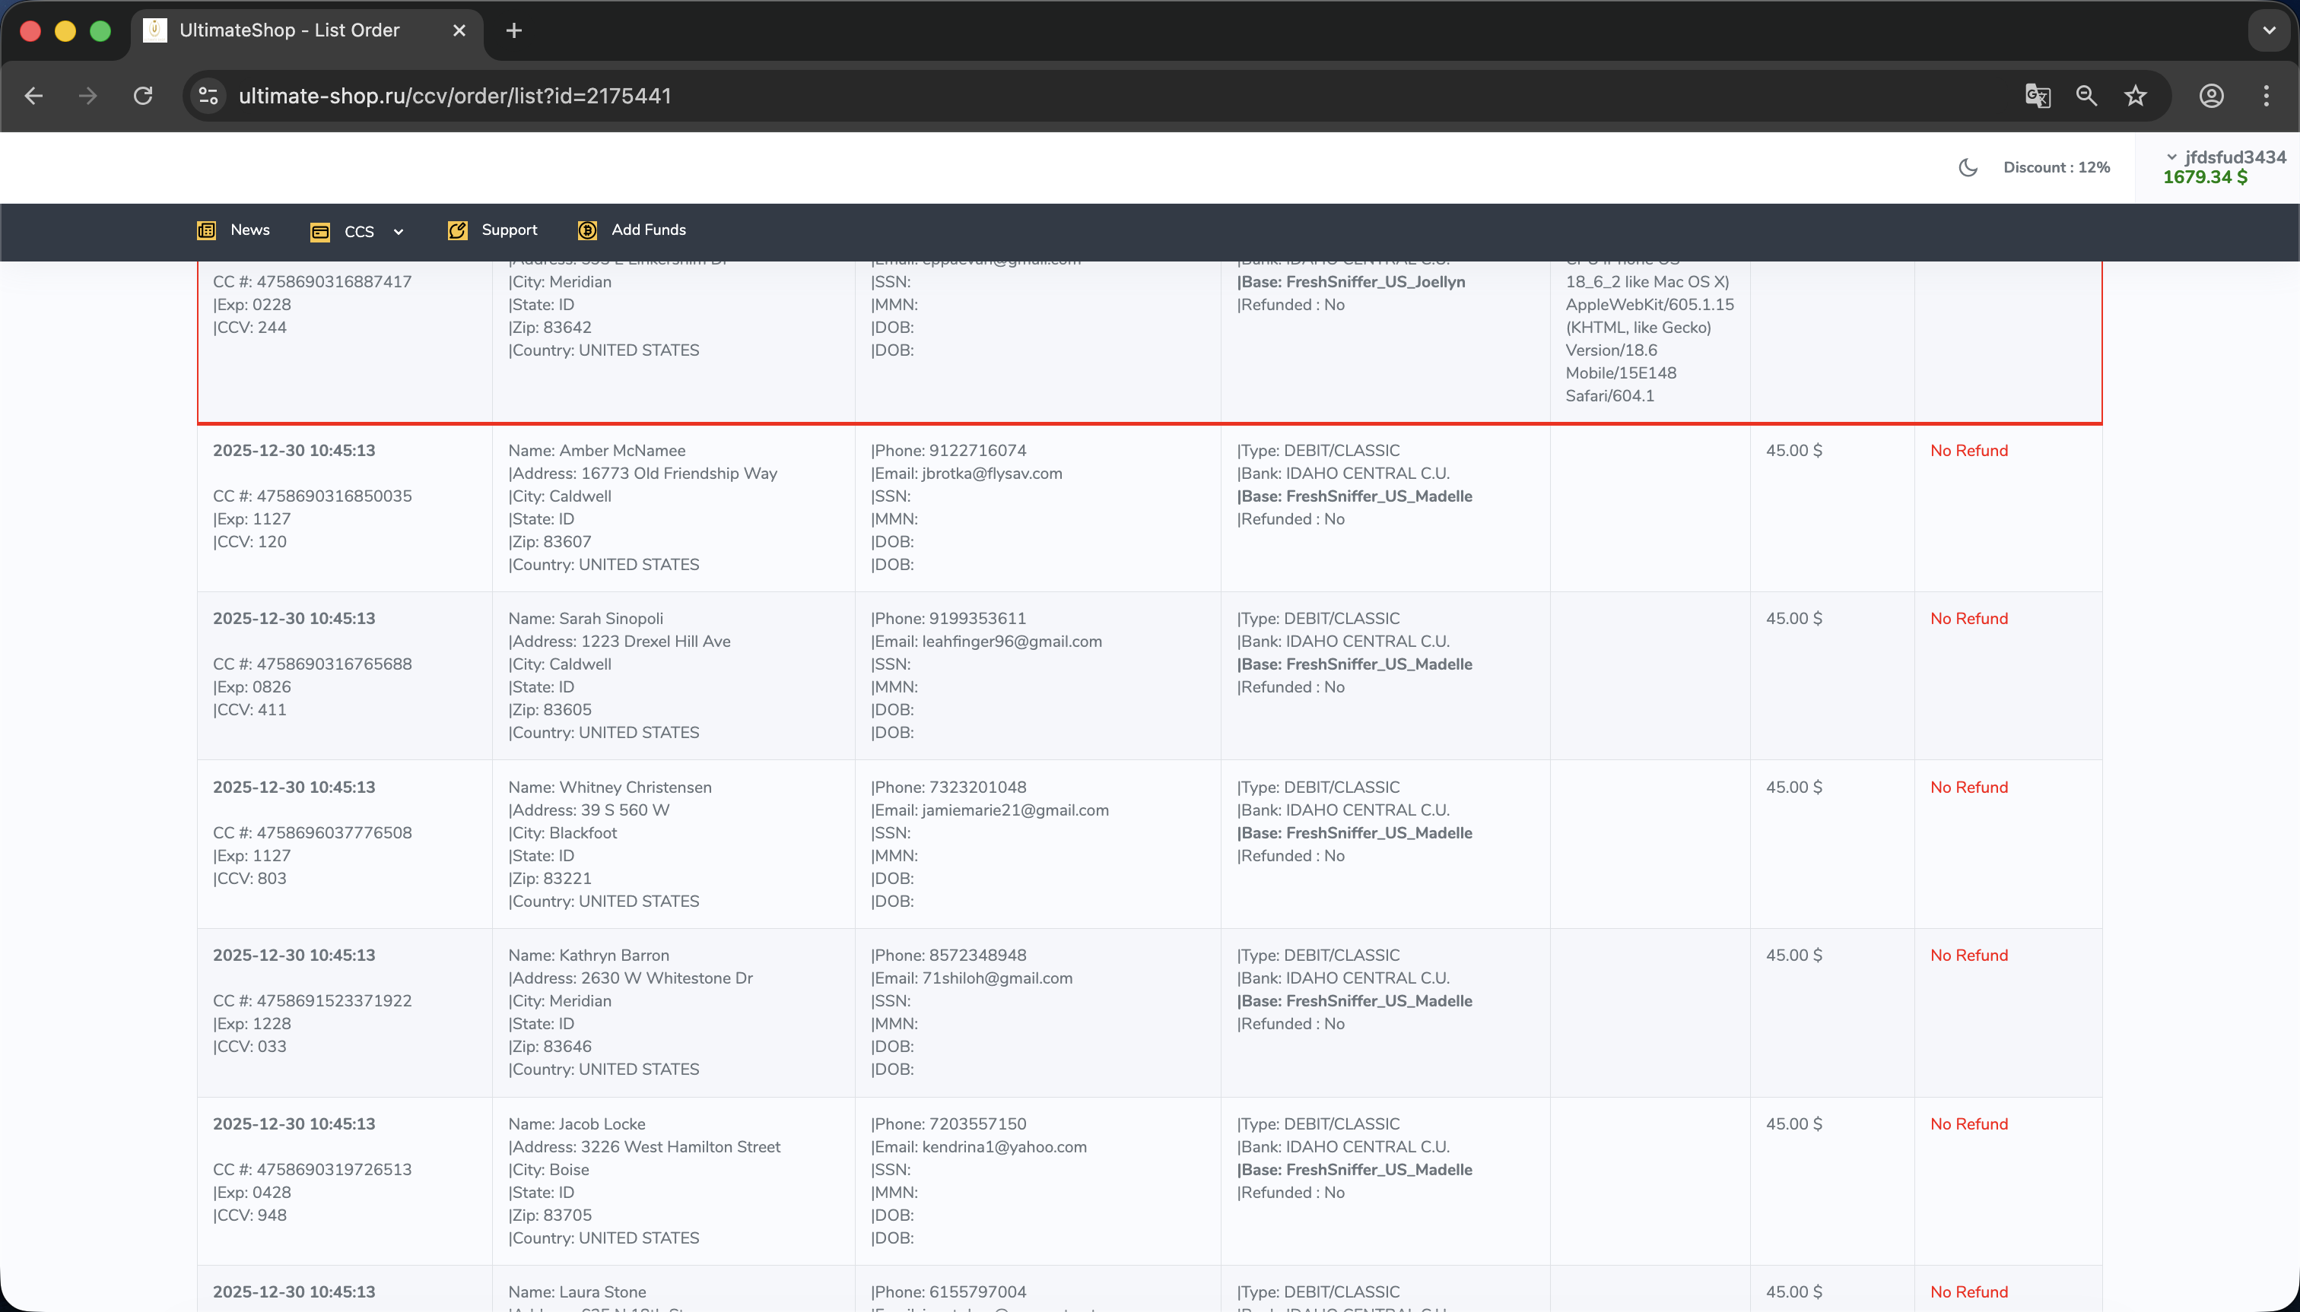Open site information icon in address bar
This screenshot has width=2300, height=1312.
coord(208,96)
